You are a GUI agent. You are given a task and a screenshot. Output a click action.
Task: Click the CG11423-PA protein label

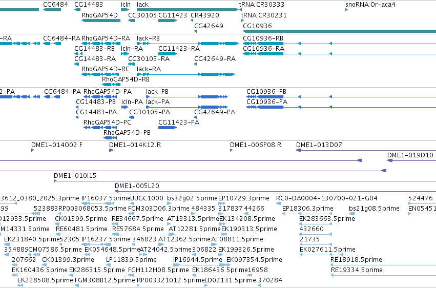click(179, 122)
